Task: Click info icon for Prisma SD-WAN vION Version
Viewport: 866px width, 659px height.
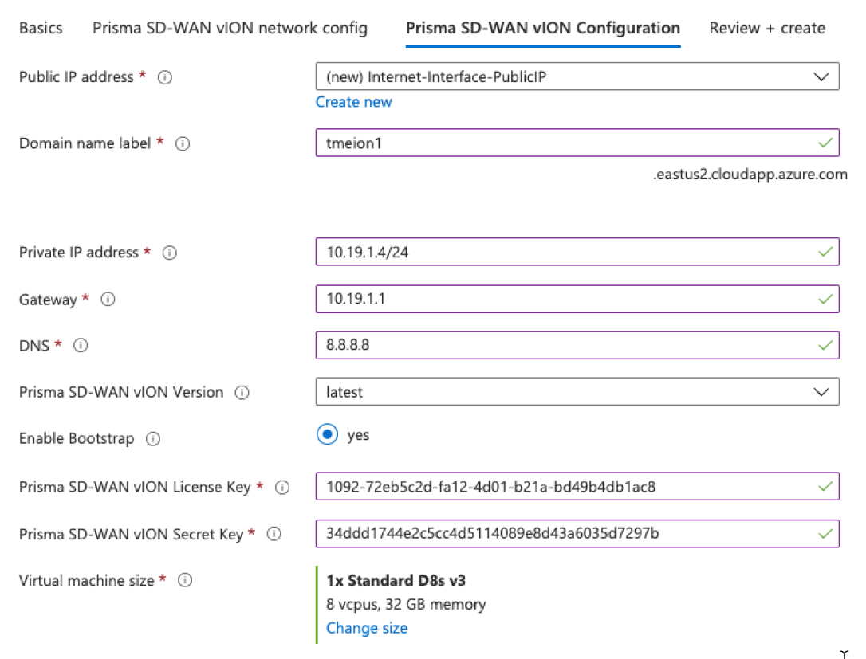Action: pos(242,393)
